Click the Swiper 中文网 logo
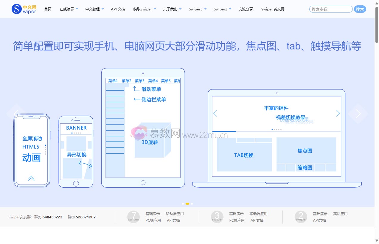The height and width of the screenshot is (244, 379). (24, 9)
